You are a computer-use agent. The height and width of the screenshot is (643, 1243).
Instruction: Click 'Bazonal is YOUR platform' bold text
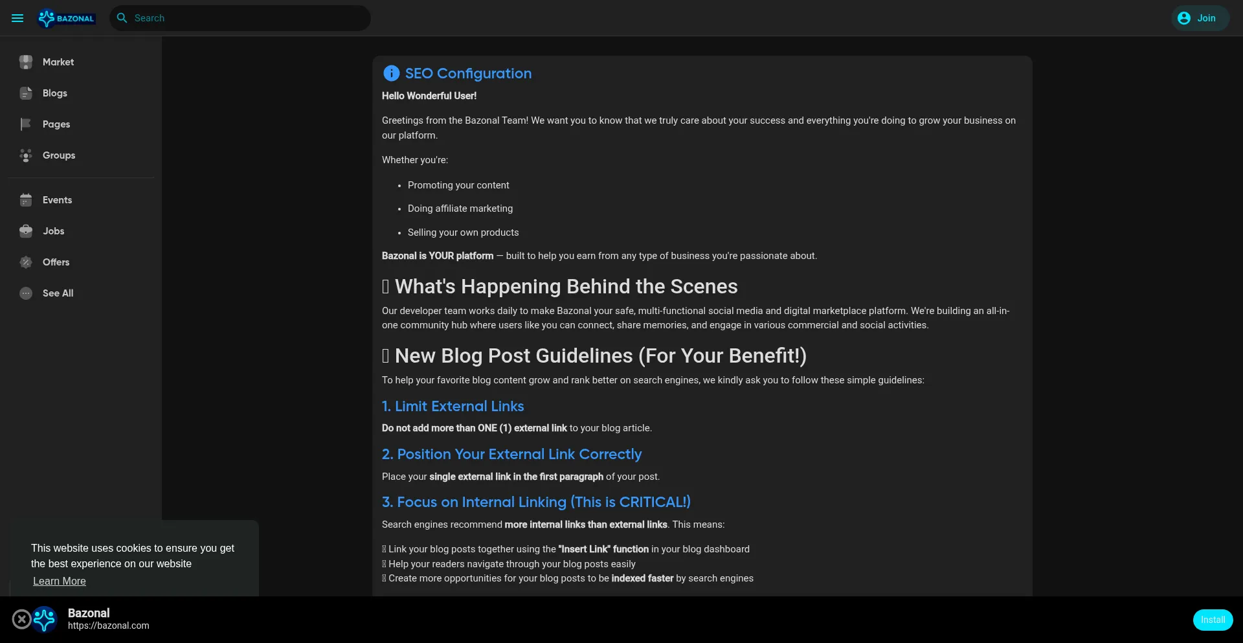[x=438, y=256]
